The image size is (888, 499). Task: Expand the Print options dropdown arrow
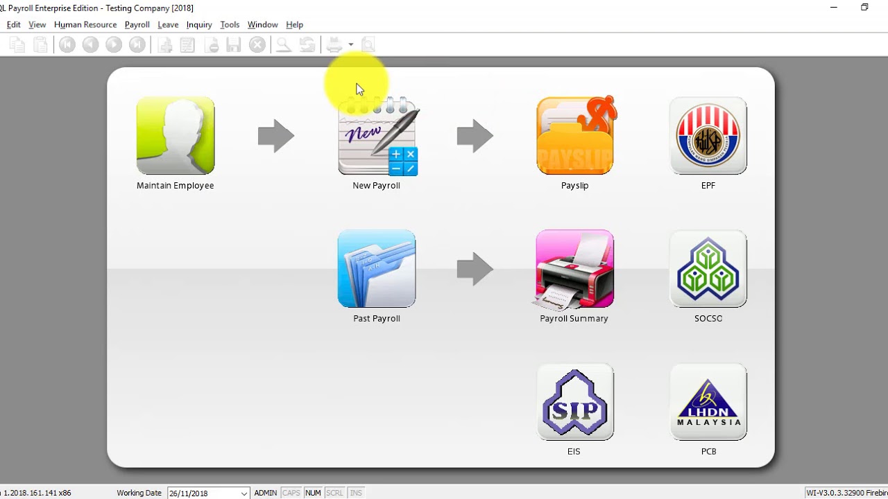coord(351,44)
